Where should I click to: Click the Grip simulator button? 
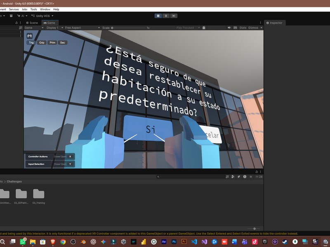pos(42,42)
